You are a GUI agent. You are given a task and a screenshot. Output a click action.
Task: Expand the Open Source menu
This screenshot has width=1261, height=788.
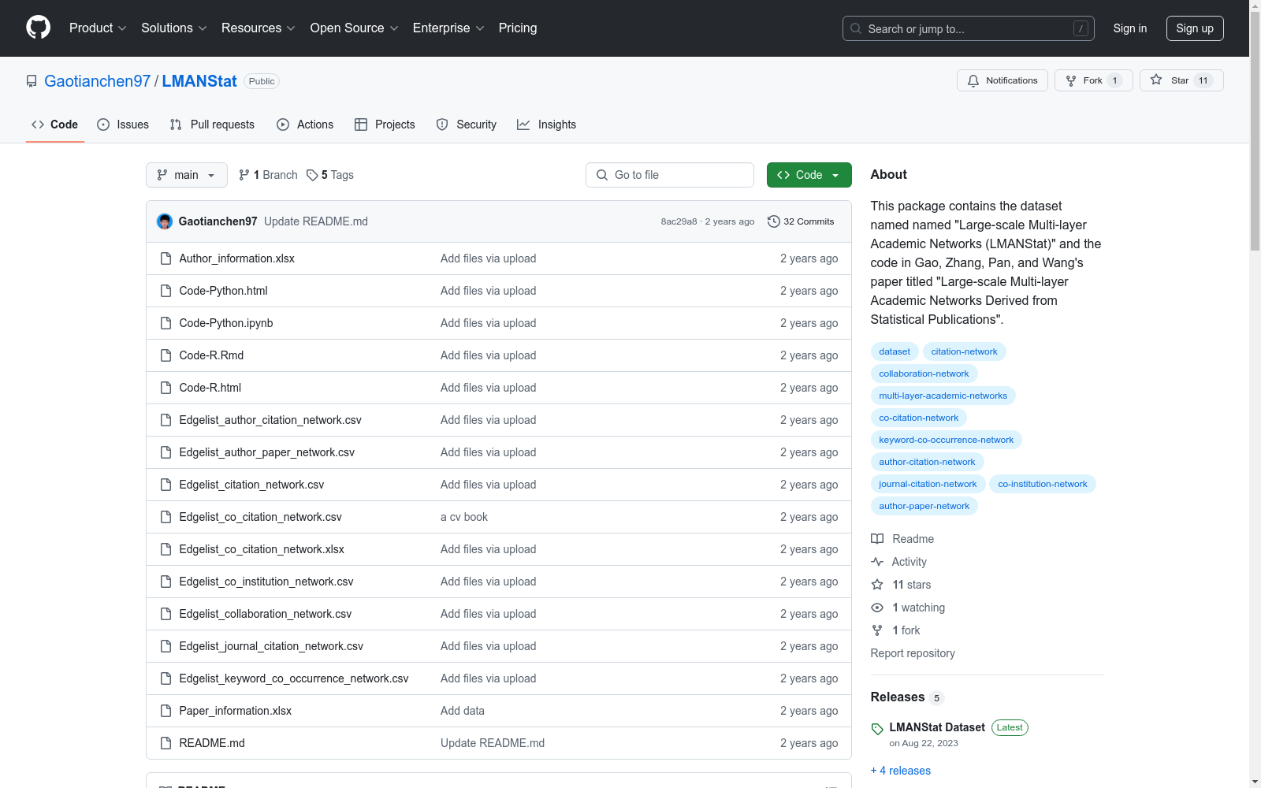[355, 28]
